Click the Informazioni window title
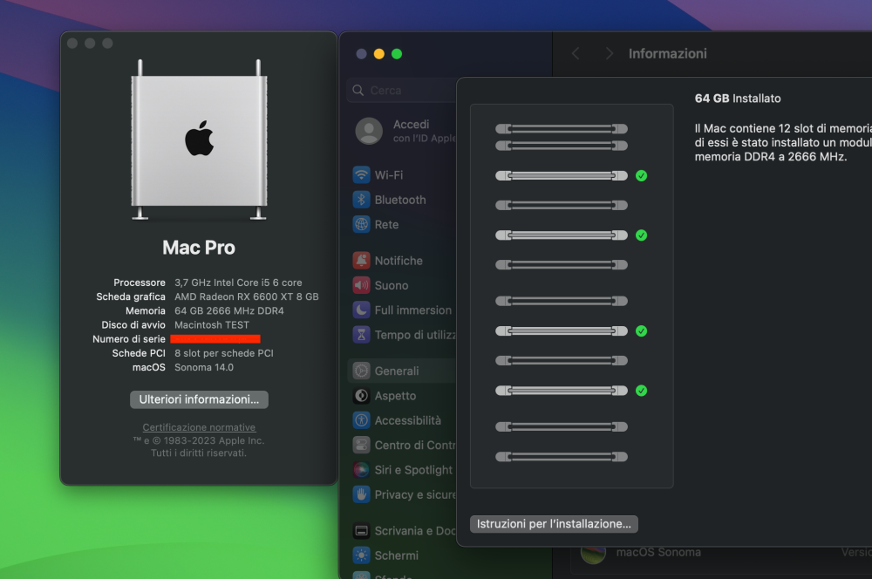872x579 pixels. coord(668,53)
